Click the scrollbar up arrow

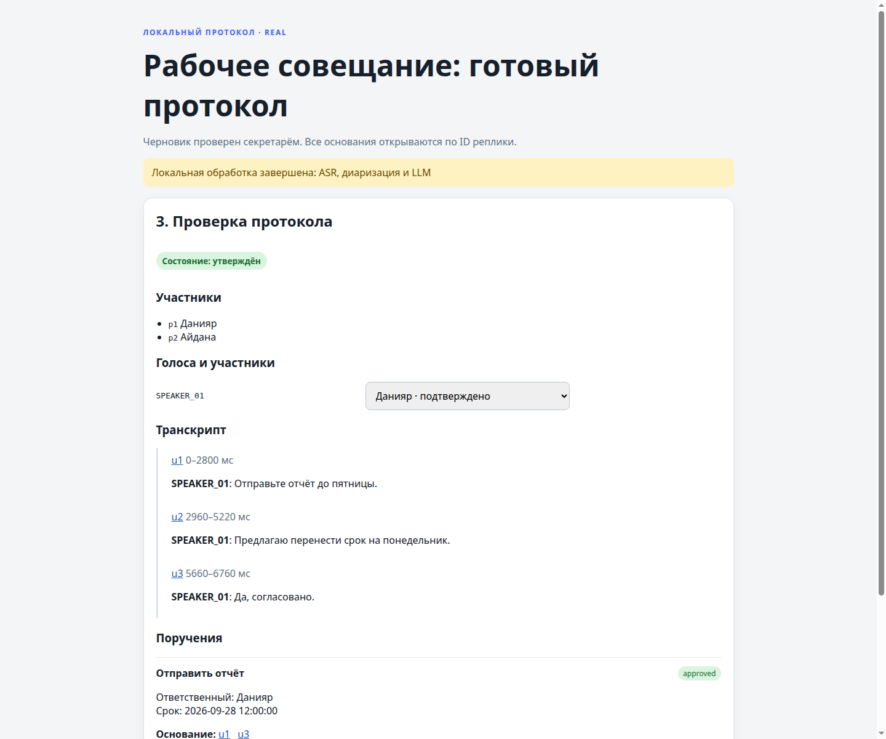881,4
